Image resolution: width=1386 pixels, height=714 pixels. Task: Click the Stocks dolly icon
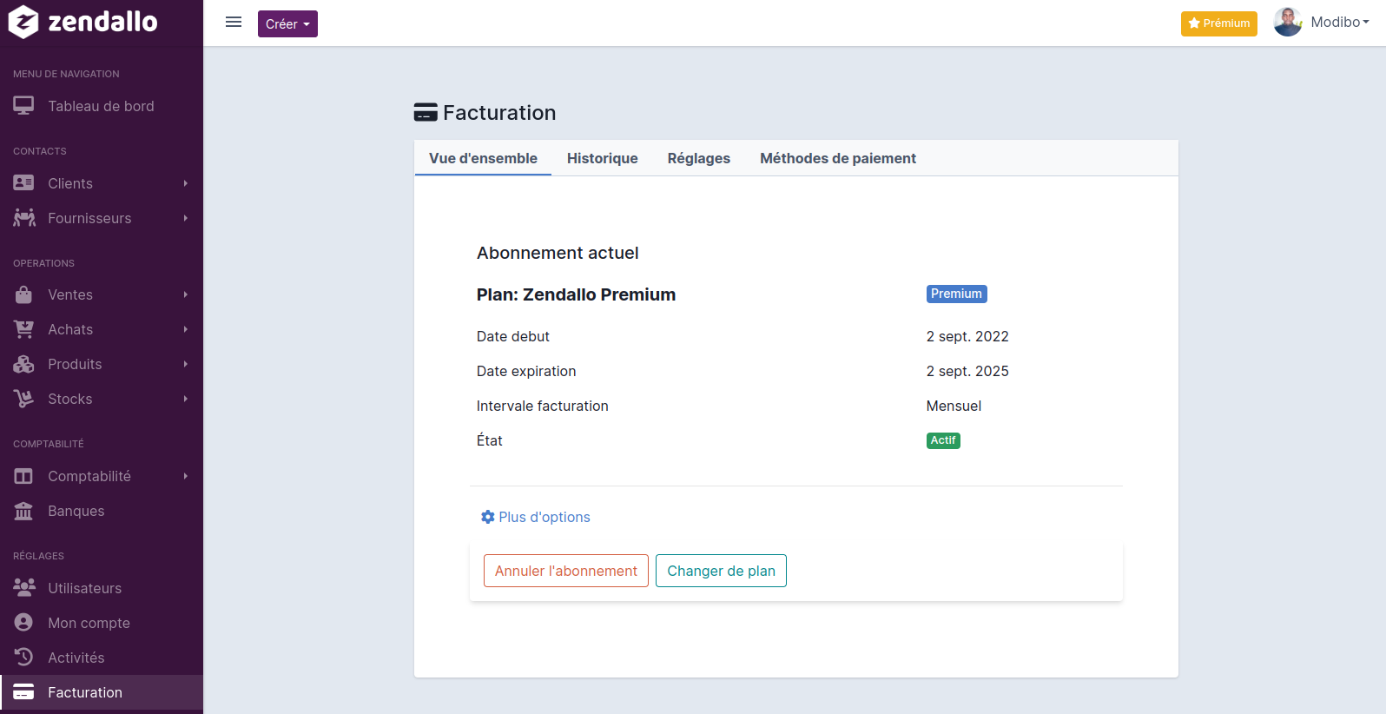click(23, 399)
